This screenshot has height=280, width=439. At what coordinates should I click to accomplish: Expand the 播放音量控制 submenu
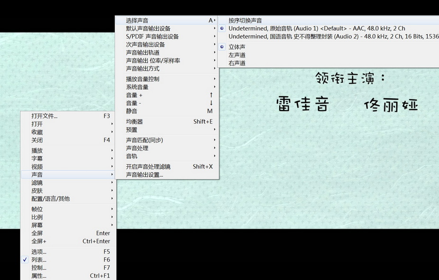(143, 79)
